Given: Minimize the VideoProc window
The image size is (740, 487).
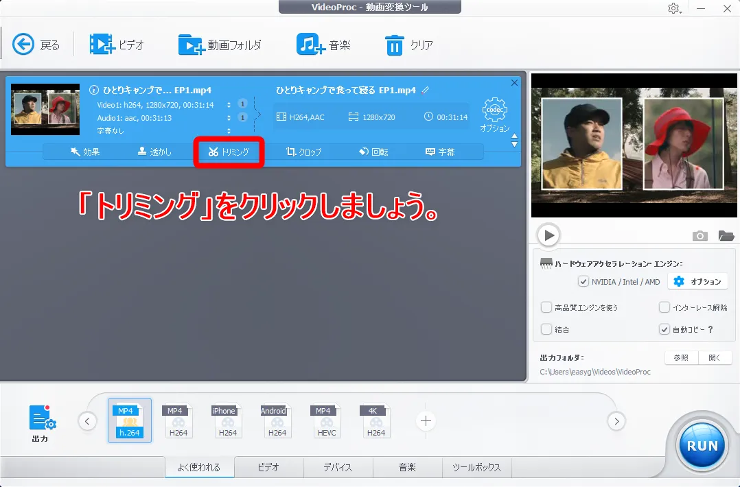Looking at the screenshot, I should click(x=701, y=8).
